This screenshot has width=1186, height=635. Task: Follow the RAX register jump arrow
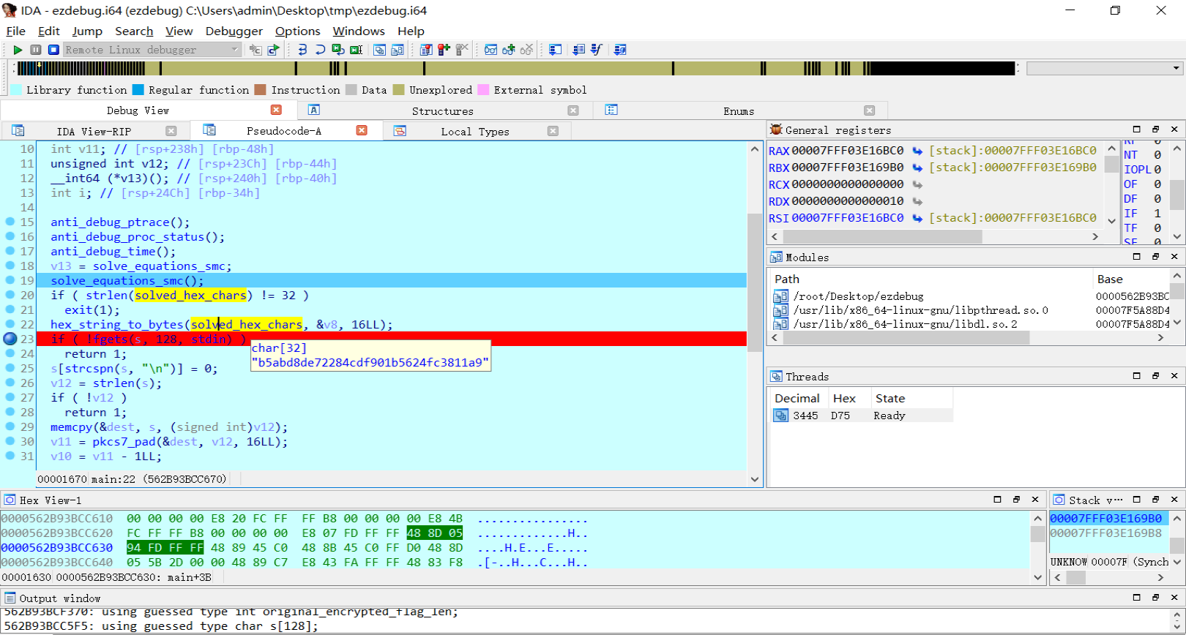point(917,151)
